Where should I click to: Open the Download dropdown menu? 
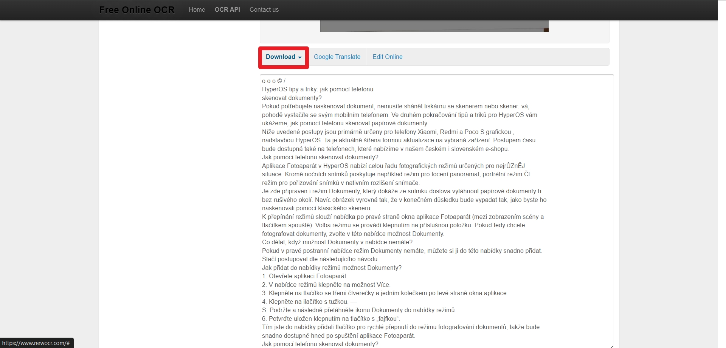[x=283, y=57]
